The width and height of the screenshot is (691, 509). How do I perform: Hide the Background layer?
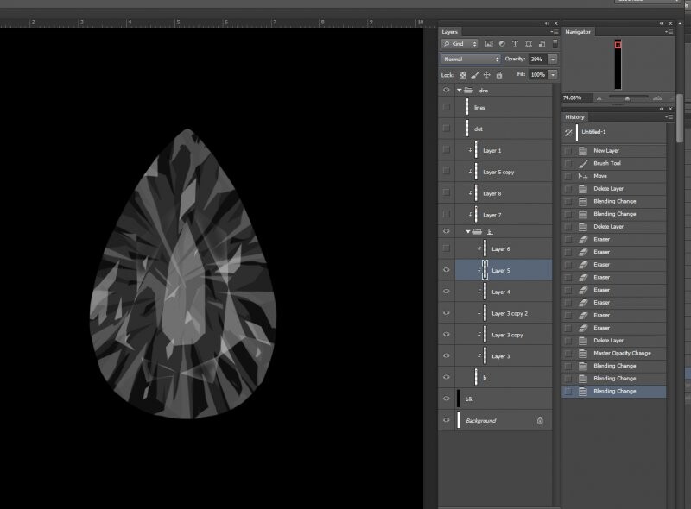446,420
